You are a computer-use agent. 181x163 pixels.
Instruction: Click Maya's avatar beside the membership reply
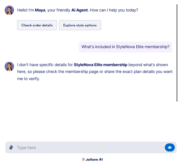[9, 66]
